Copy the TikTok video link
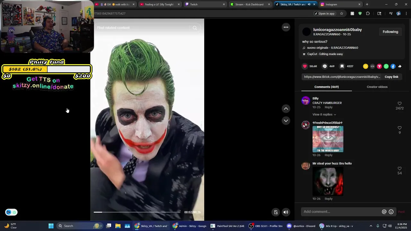The height and width of the screenshot is (231, 411). point(391,77)
